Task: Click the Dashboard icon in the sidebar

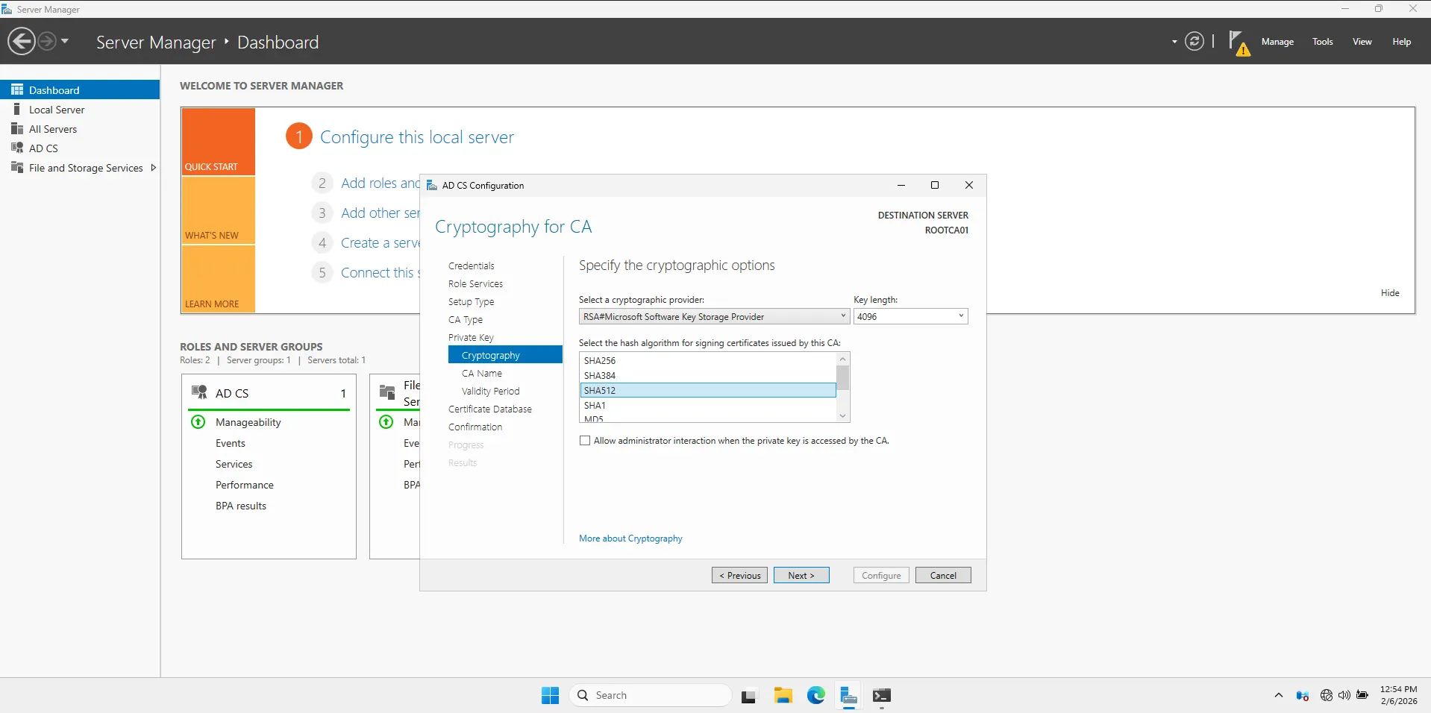Action: [17, 89]
